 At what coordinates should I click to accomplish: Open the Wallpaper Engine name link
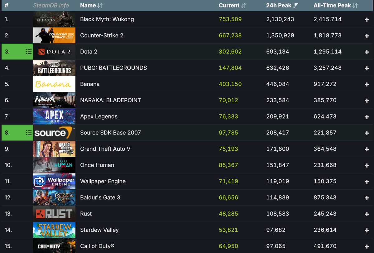[x=103, y=182]
